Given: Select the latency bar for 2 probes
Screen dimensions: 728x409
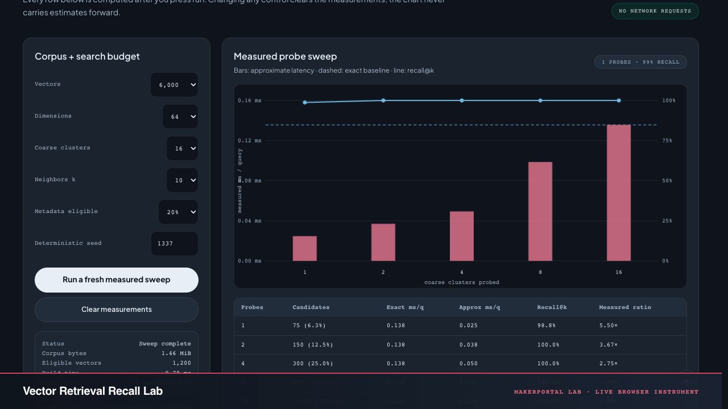Looking at the screenshot, I should (383, 243).
